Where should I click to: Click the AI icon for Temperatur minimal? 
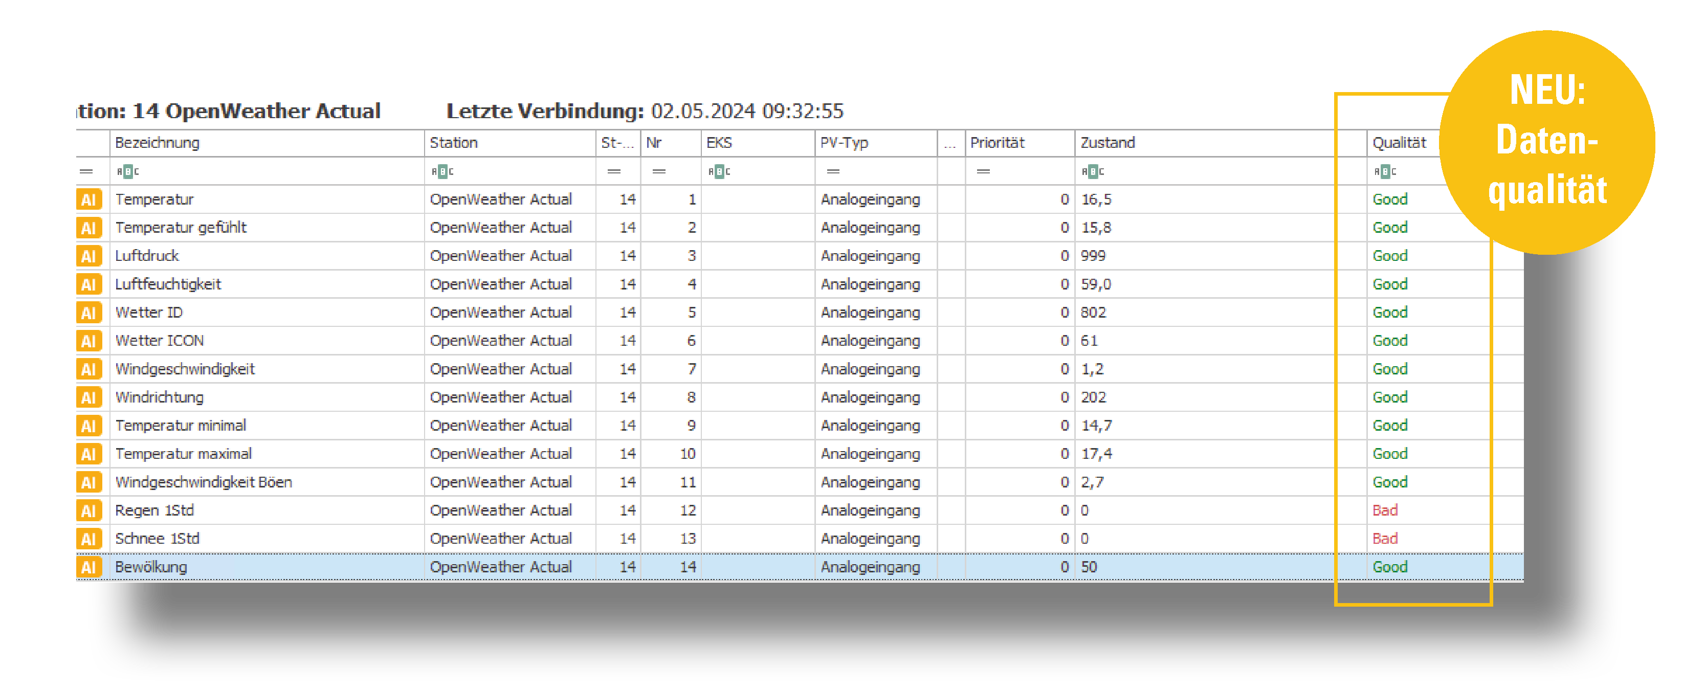point(88,426)
